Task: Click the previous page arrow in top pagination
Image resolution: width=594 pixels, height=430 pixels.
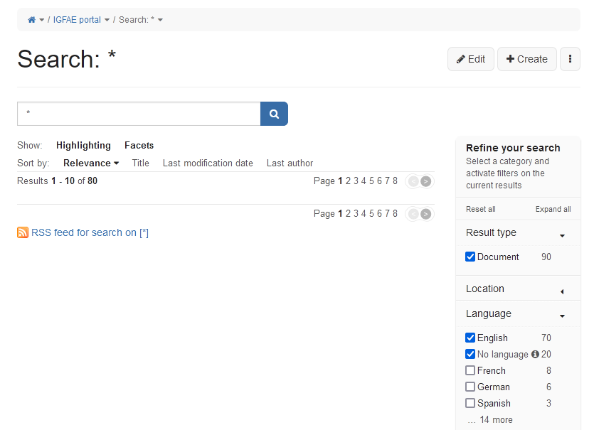Action: click(x=412, y=181)
